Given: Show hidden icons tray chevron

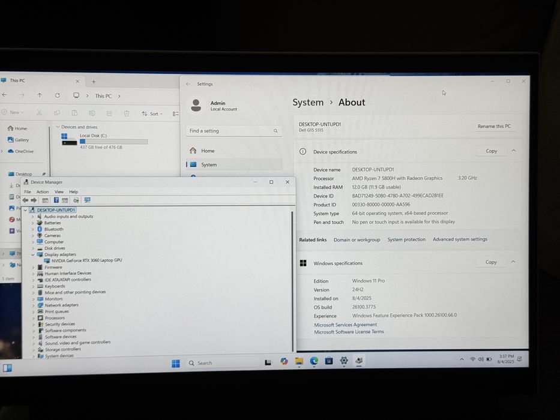Looking at the screenshot, I should pyautogui.click(x=462, y=359).
